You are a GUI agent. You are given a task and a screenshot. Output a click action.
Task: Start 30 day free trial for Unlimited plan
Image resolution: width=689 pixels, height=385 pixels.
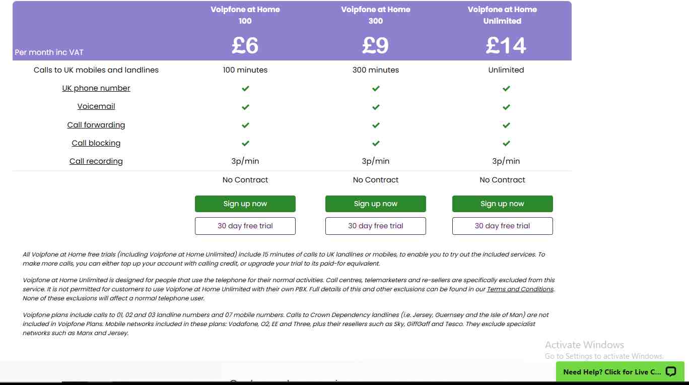pos(502,226)
